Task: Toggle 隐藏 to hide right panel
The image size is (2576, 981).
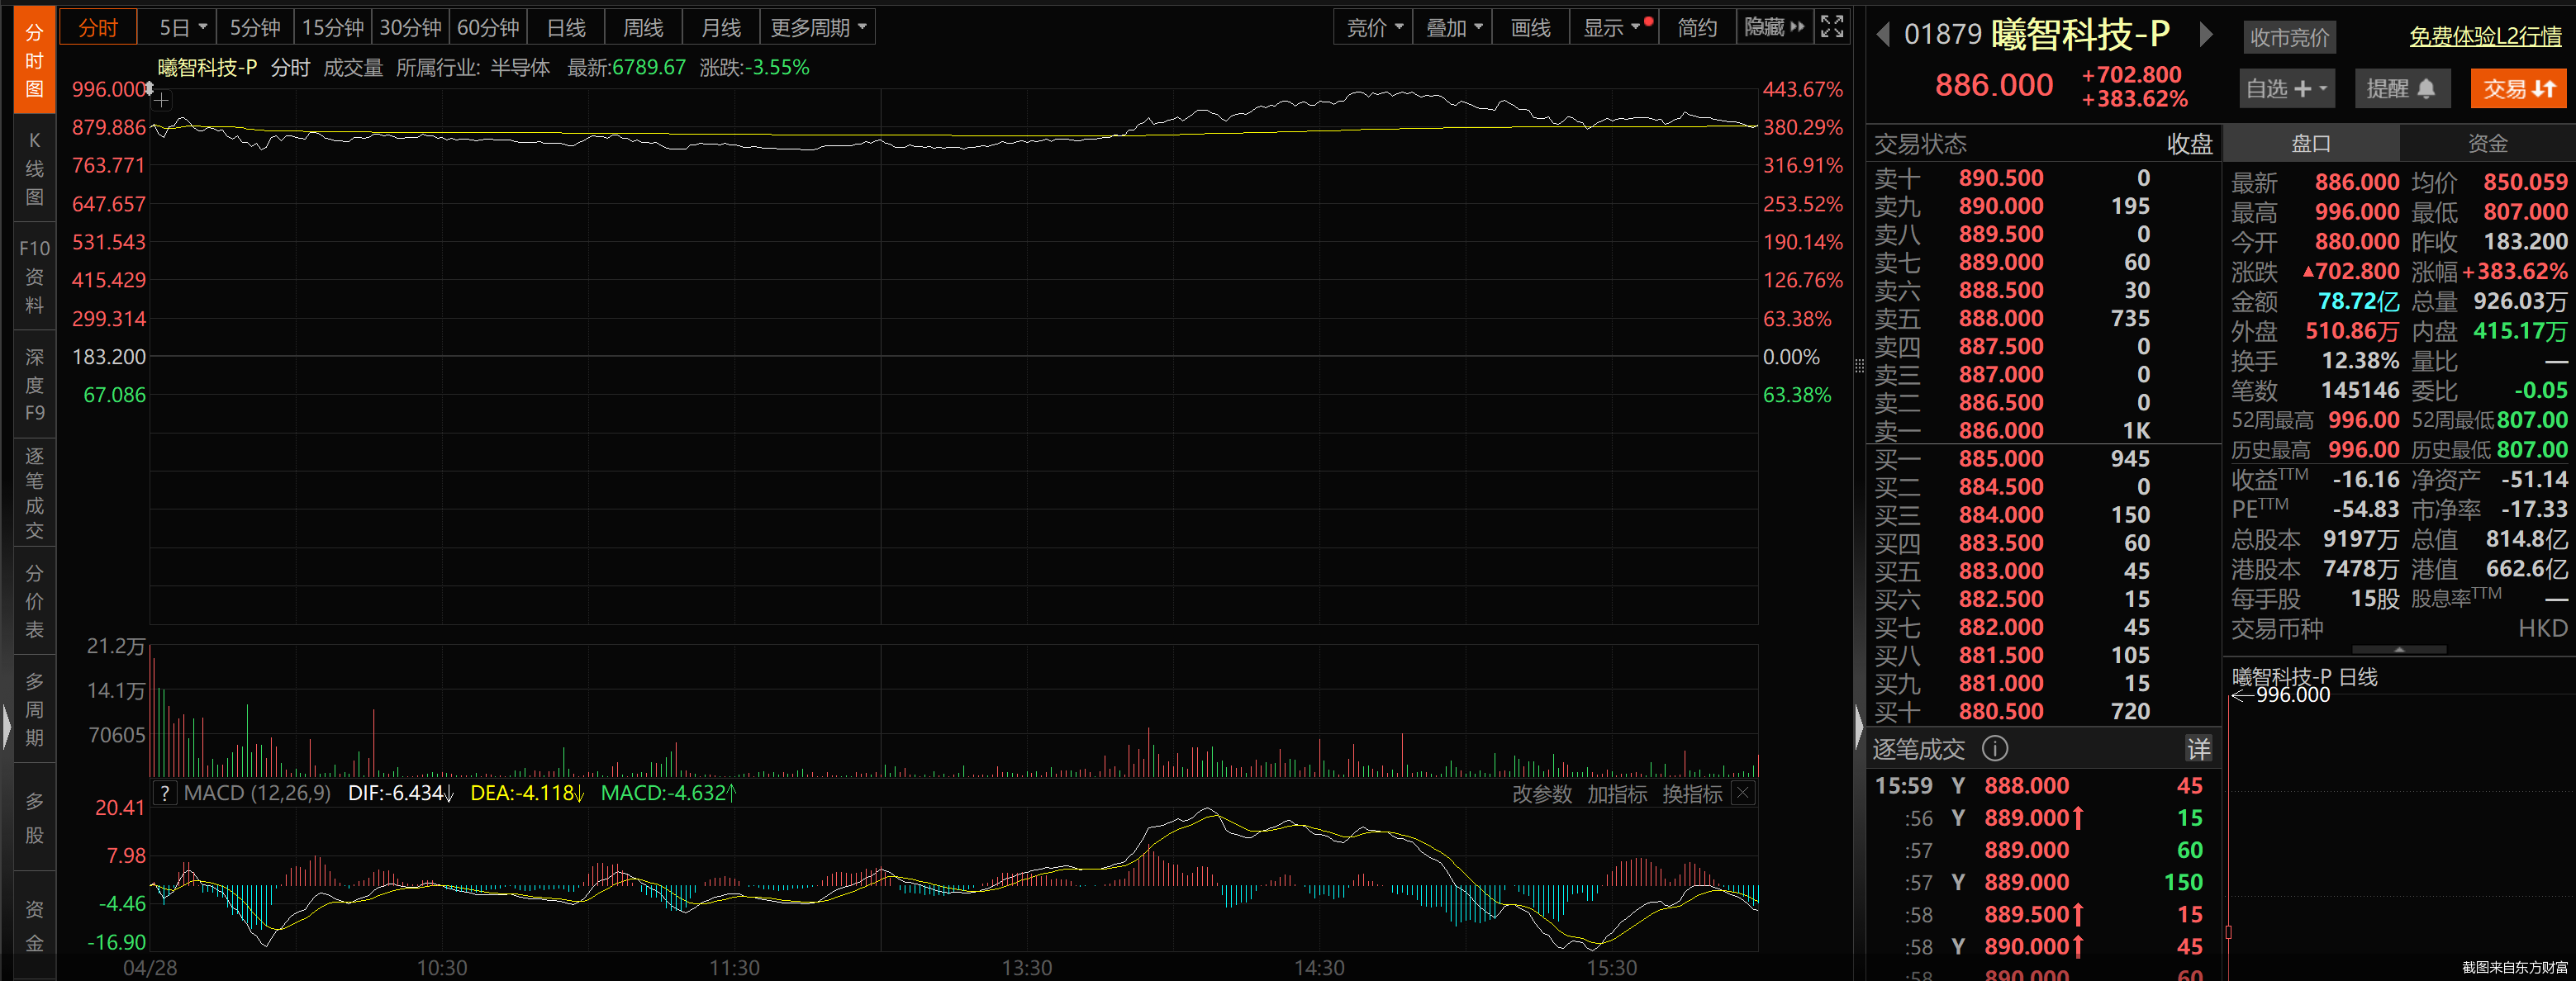Action: (x=1774, y=27)
